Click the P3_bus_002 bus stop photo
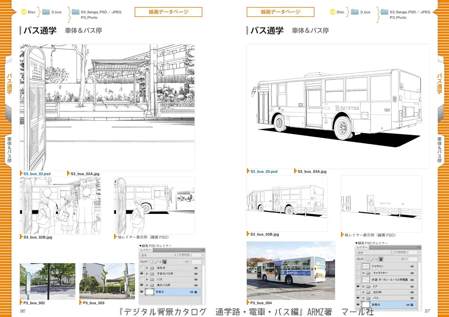Viewport: 449px width, 317px height. pos(48,281)
